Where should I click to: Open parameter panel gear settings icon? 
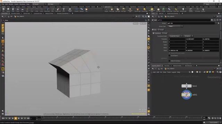tap(212, 20)
